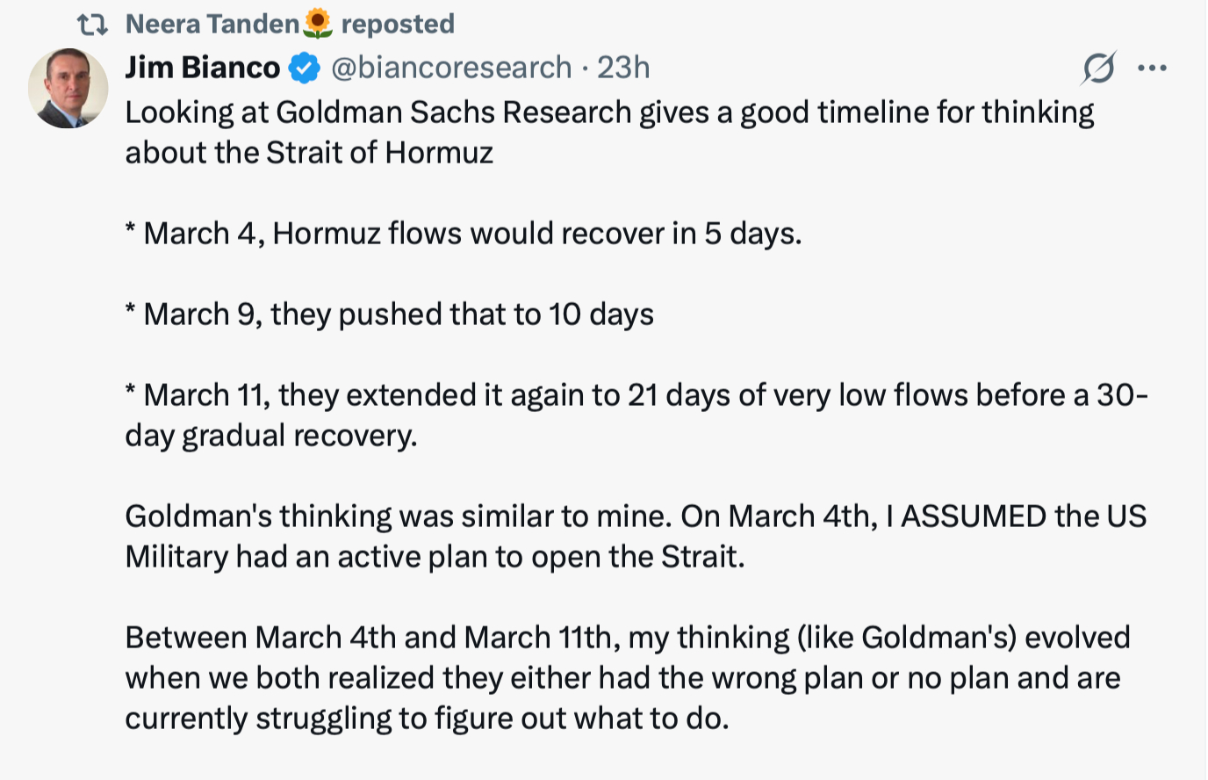
Task: Click the words "Strait of Hormuz"
Action: tap(379, 153)
